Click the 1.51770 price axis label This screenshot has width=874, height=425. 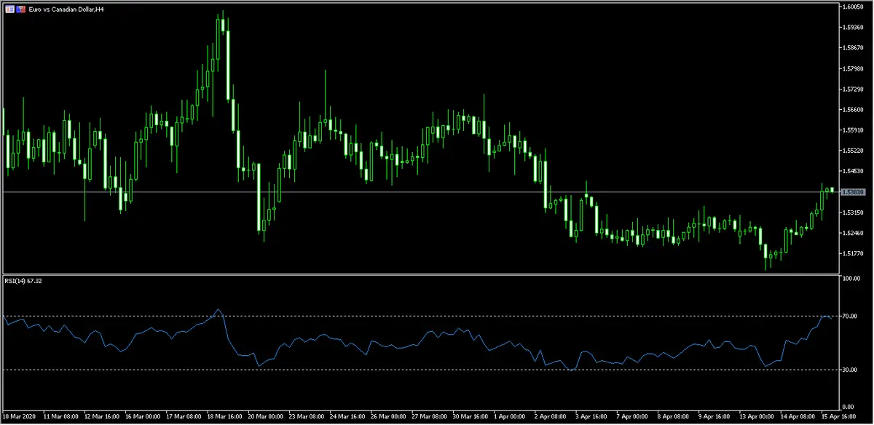pos(851,253)
